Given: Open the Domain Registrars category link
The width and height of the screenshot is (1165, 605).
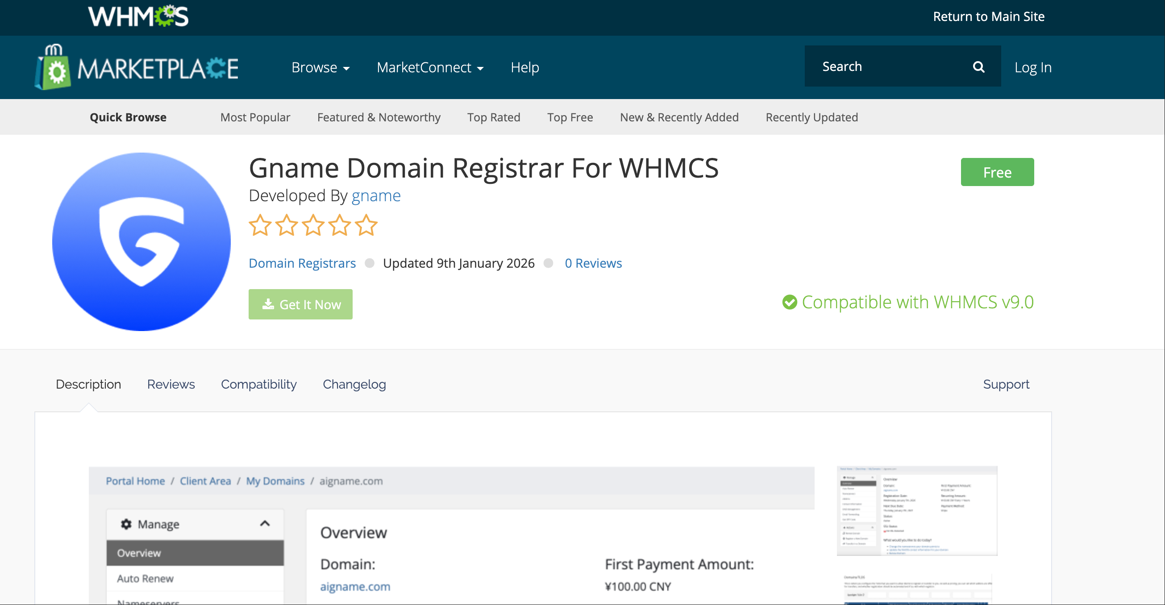Looking at the screenshot, I should coord(302,263).
